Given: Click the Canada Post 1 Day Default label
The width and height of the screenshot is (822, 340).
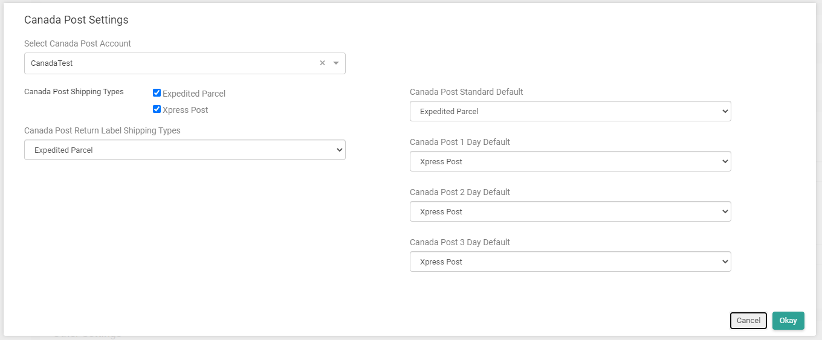Looking at the screenshot, I should [x=460, y=142].
